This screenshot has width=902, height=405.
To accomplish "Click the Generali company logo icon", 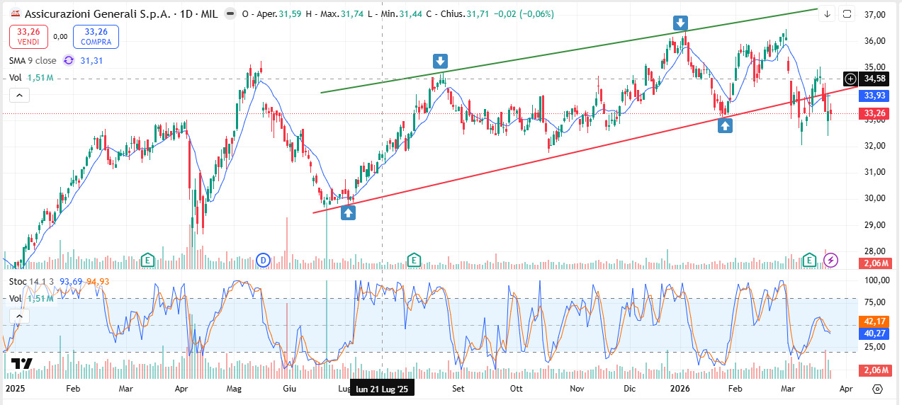I will click(x=14, y=13).
